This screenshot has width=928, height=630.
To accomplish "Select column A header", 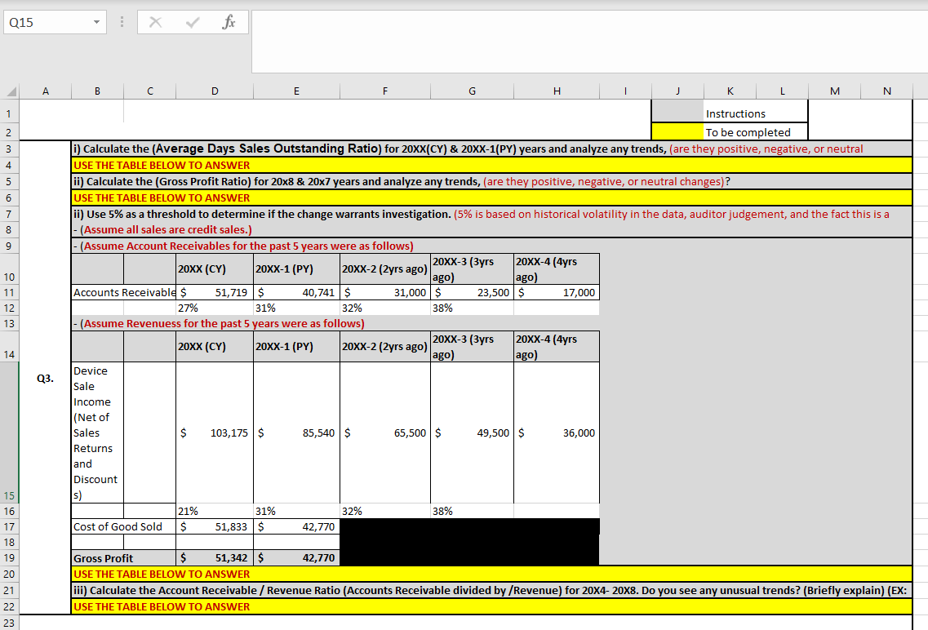I will click(46, 91).
